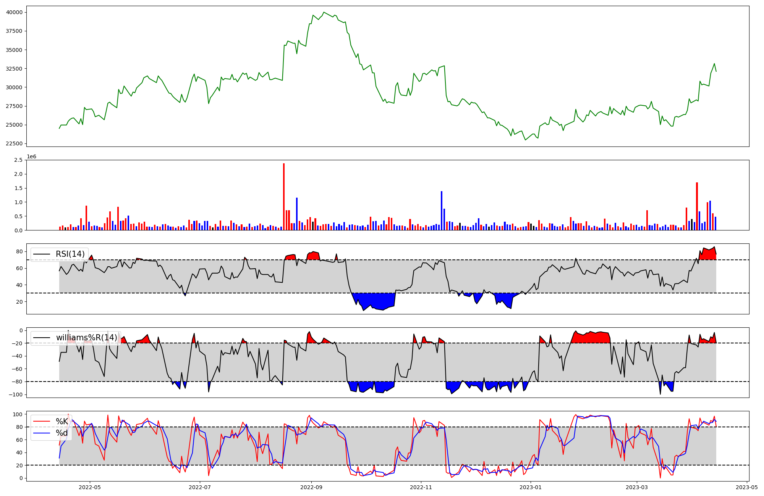Click the 2022-09 x-axis date label
This screenshot has height=496, width=764.
tap(311, 487)
